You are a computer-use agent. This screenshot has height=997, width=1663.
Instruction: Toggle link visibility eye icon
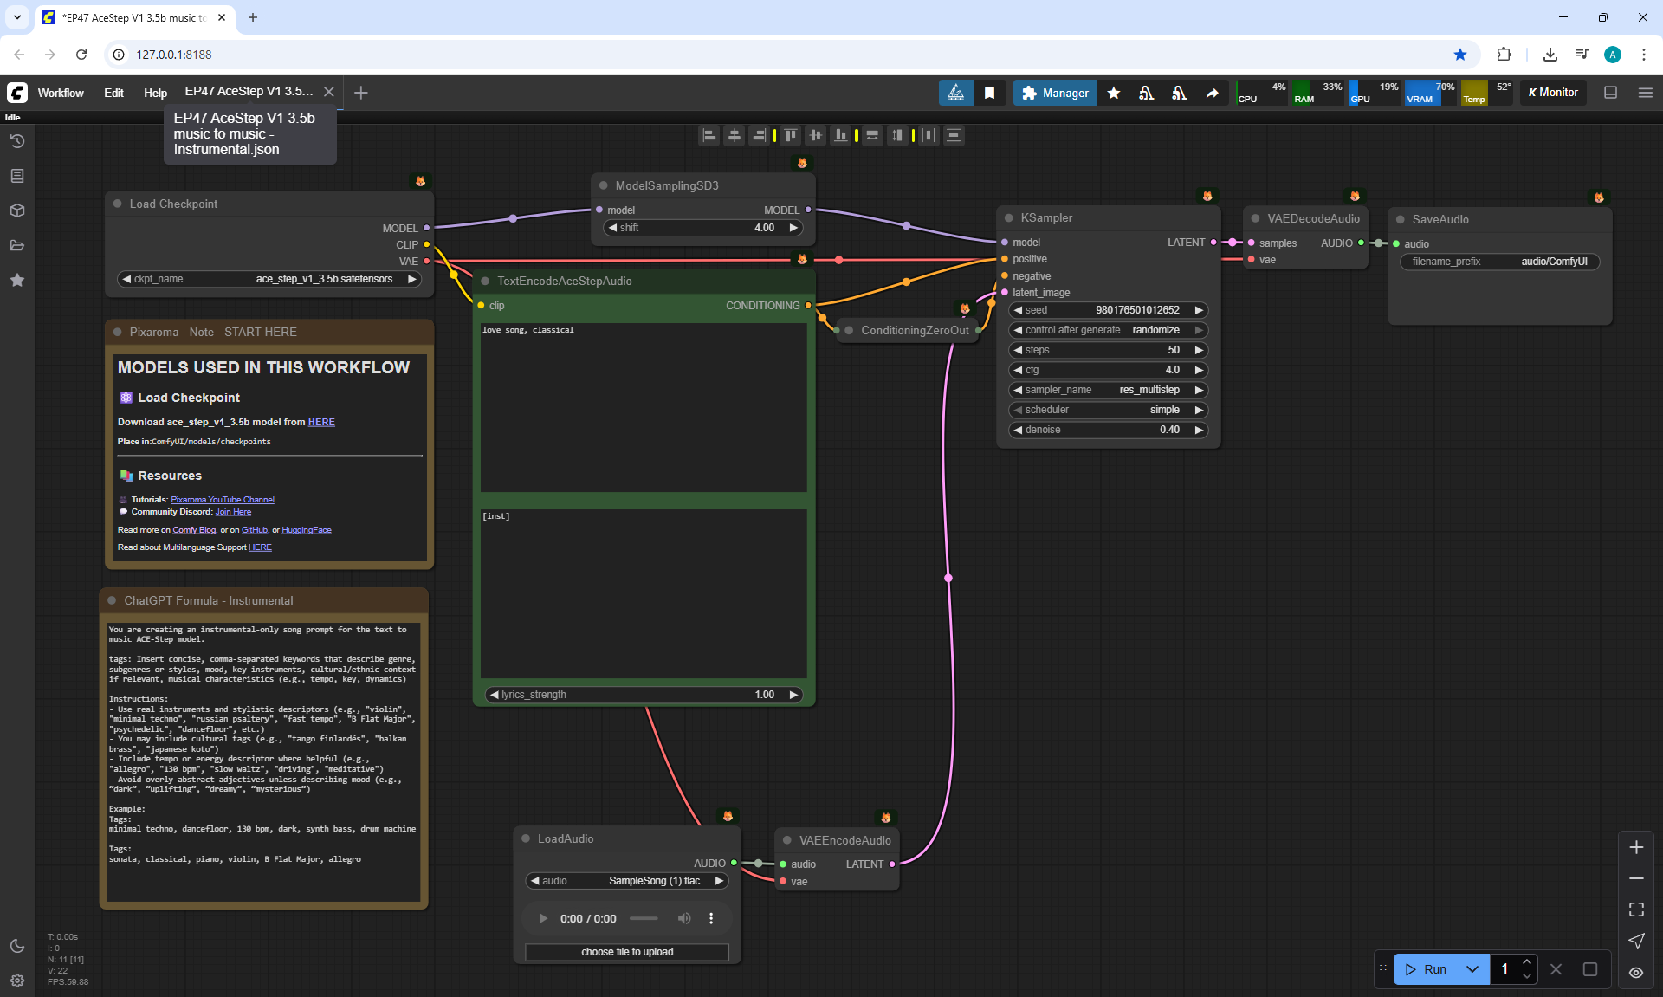pos(1636,973)
